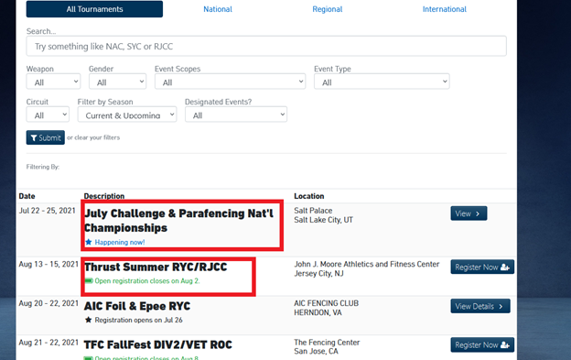Viewport: 571px width, 360px height.
Task: Open the Designated Events dropdown
Action: click(x=236, y=115)
